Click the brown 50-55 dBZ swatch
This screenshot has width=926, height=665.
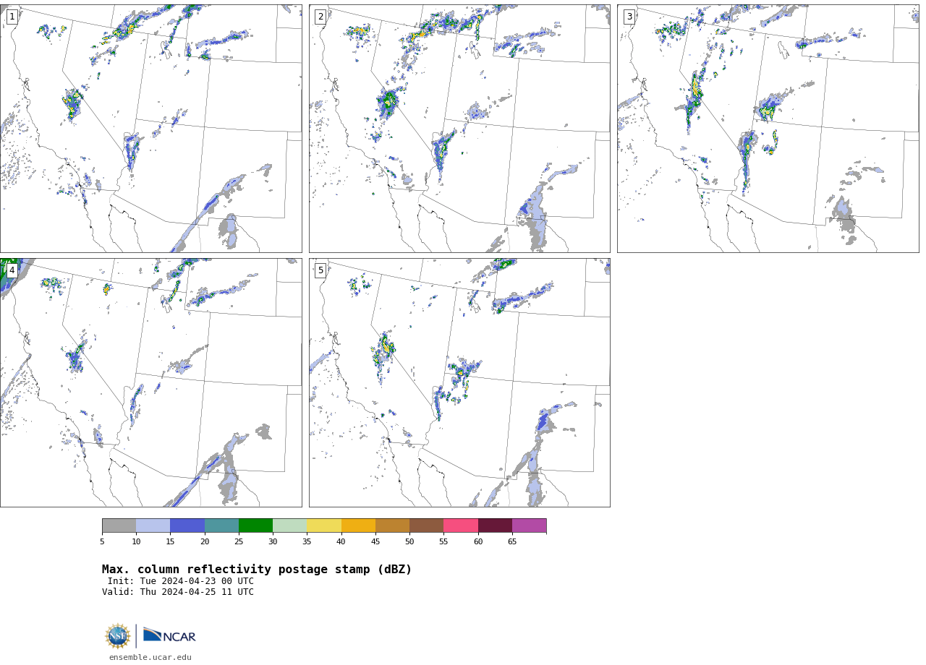click(427, 525)
